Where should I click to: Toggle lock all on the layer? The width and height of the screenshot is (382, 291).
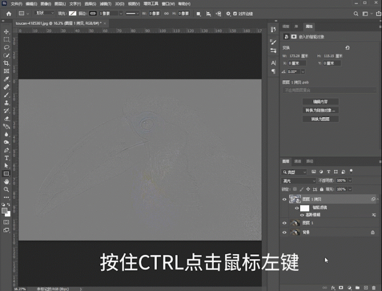[x=321, y=189]
